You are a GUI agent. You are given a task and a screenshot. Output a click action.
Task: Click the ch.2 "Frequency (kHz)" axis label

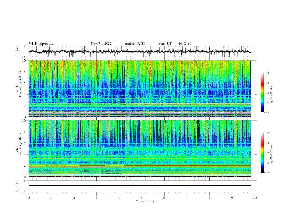(x=20, y=144)
